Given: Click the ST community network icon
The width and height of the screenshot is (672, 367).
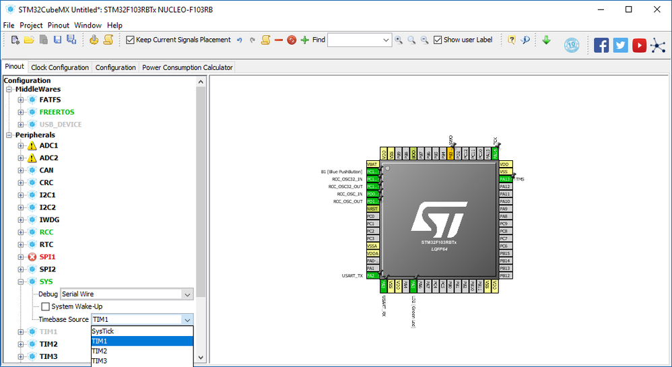Looking at the screenshot, I should (658, 45).
